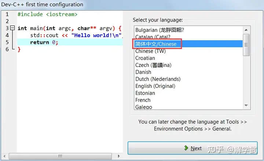
Task: Click the language list scrollbar thumb
Action: [x=246, y=45]
